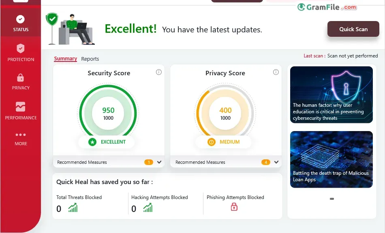Click Hacking Attempts Blocked chart icon
The width and height of the screenshot is (385, 233).
(148, 208)
